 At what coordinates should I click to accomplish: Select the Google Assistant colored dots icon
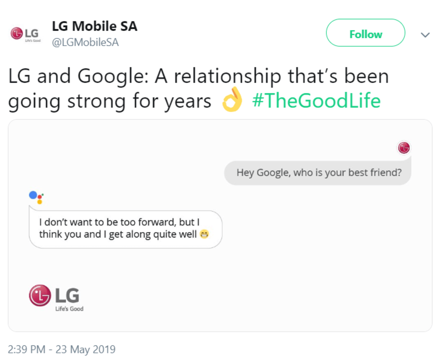point(35,197)
